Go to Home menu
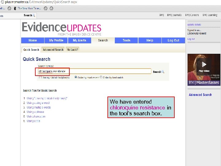This screenshot has height=166, width=221. click(33, 40)
